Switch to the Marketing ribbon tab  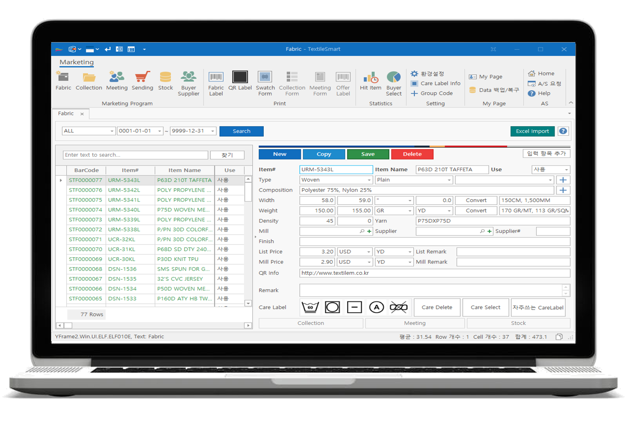point(77,62)
